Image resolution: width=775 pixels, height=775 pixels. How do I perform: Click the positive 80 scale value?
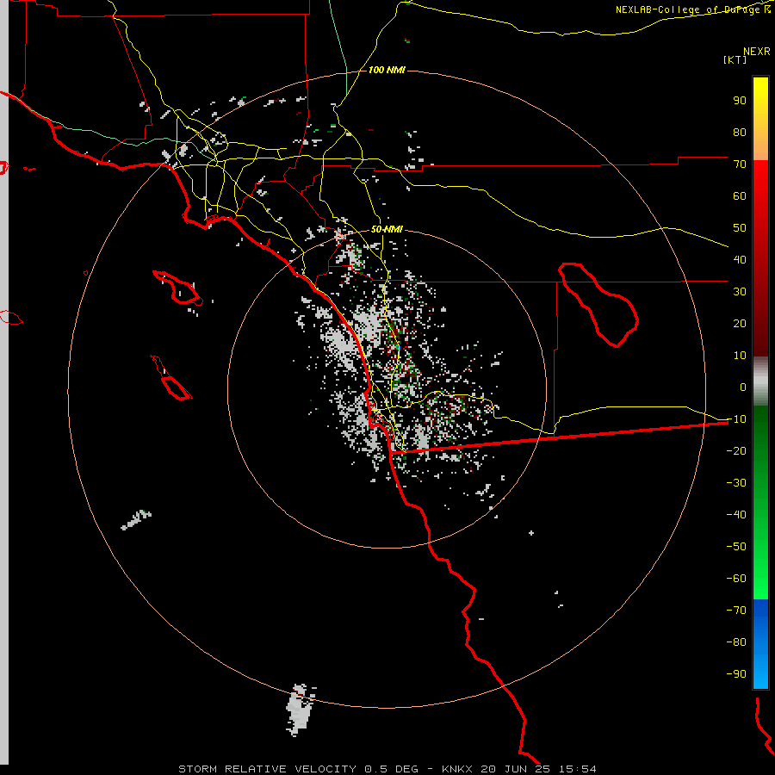(740, 133)
